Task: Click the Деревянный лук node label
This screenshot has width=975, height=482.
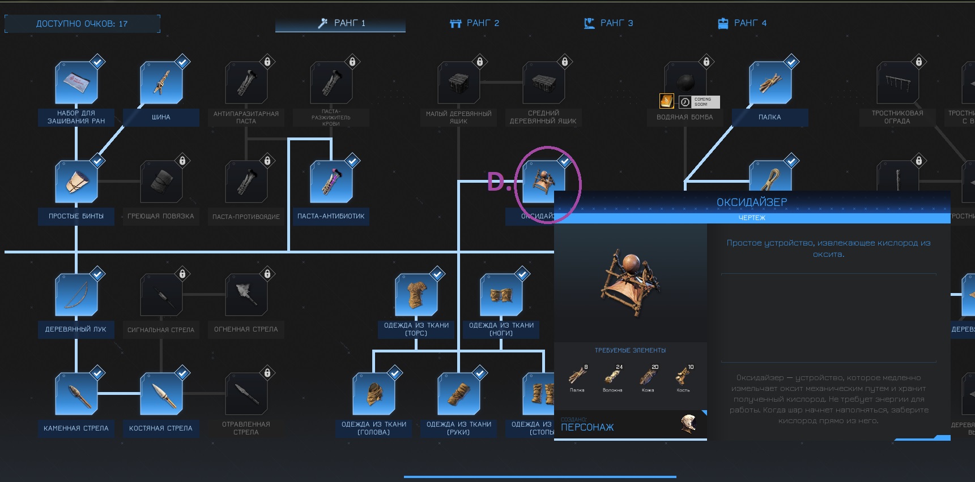Action: coord(76,329)
